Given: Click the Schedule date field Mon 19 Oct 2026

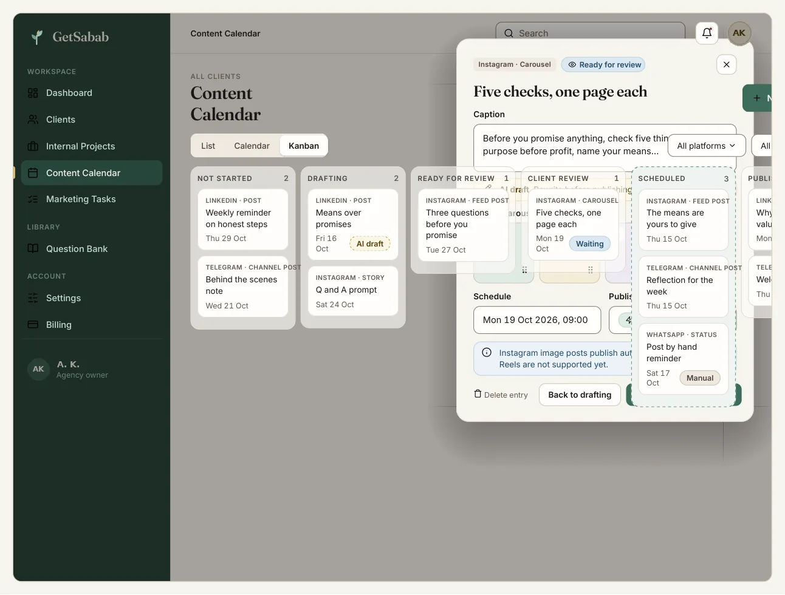Looking at the screenshot, I should (x=537, y=320).
